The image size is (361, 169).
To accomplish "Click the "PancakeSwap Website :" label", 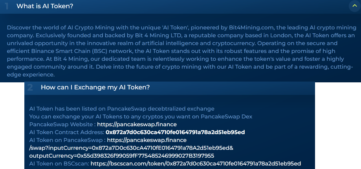I will [62, 124].
